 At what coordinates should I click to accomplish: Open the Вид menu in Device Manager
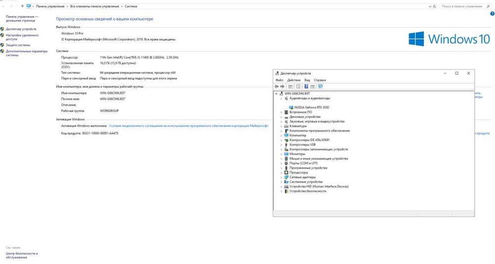(307, 80)
